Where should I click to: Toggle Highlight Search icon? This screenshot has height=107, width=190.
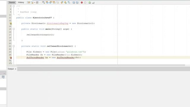pyautogui.click(x=54, y=2)
